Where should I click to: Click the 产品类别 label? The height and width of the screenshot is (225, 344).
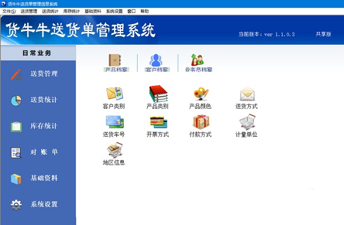pos(157,106)
